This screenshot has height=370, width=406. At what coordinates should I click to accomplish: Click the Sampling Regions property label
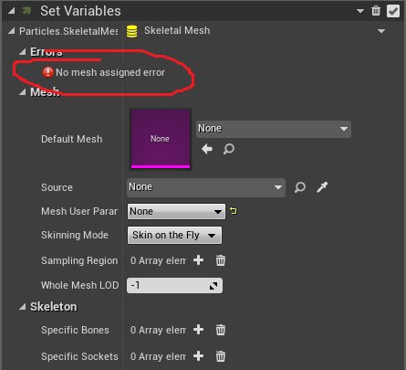coord(79,260)
